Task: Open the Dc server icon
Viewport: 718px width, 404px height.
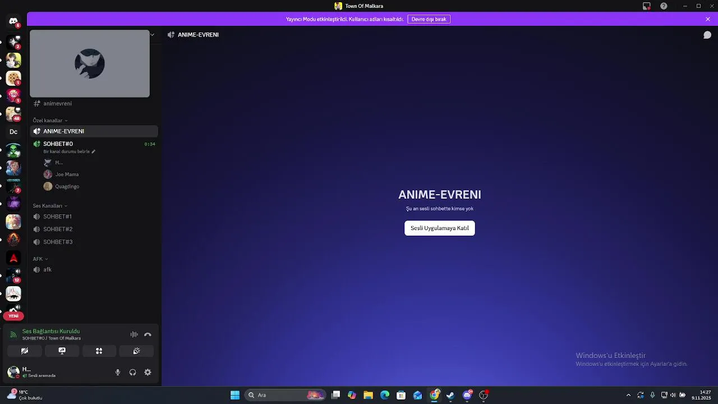Action: (13, 132)
